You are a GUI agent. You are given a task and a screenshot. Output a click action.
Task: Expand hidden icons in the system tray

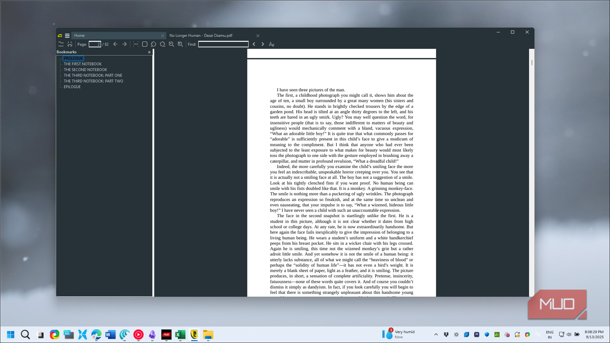pos(436,335)
